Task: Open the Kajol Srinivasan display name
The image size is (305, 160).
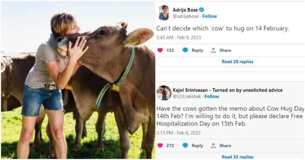Action: (190, 90)
